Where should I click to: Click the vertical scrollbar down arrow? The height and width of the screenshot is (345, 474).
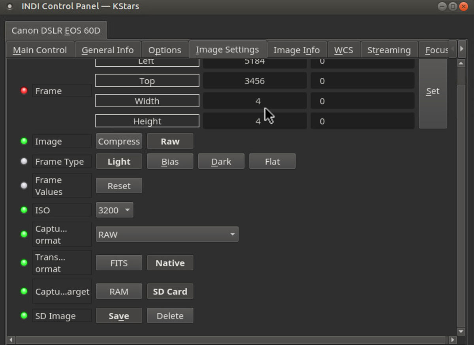pyautogui.click(x=461, y=332)
